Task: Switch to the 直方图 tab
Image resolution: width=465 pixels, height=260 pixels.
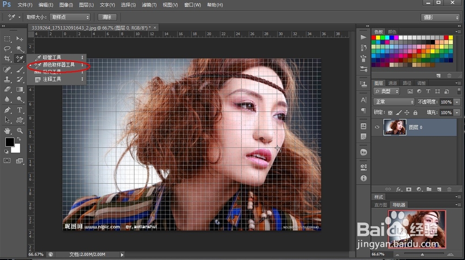Action: 380,205
